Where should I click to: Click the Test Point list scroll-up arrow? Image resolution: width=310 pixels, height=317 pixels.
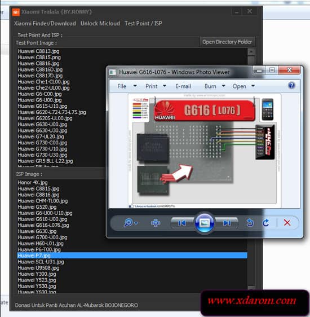[x=251, y=52]
